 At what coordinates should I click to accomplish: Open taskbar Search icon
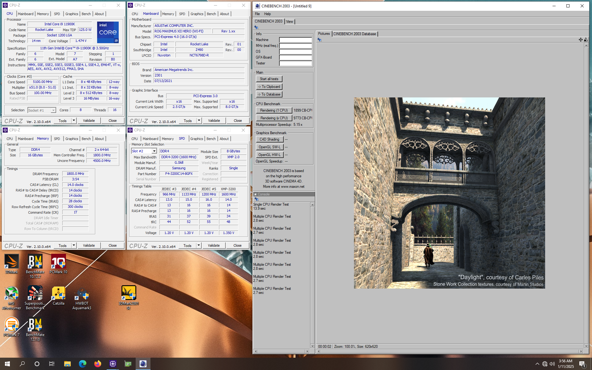point(22,364)
